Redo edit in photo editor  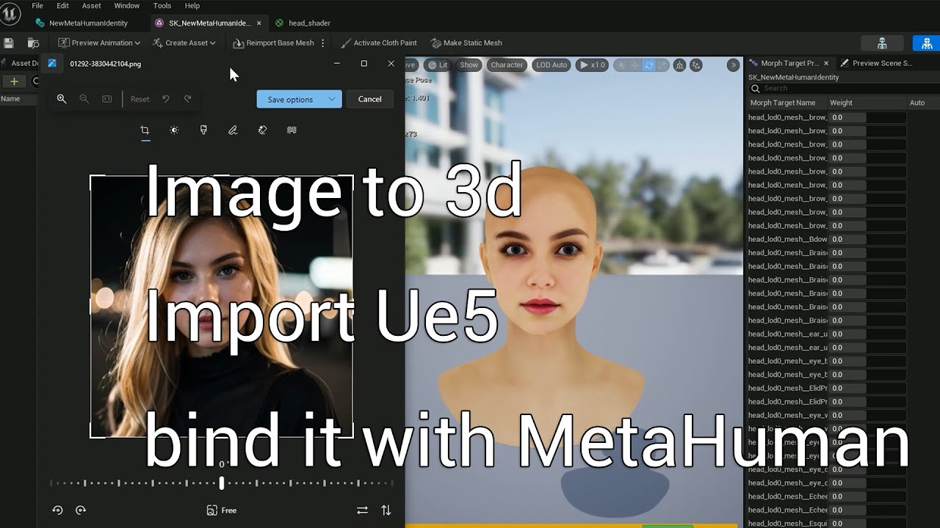click(x=188, y=99)
